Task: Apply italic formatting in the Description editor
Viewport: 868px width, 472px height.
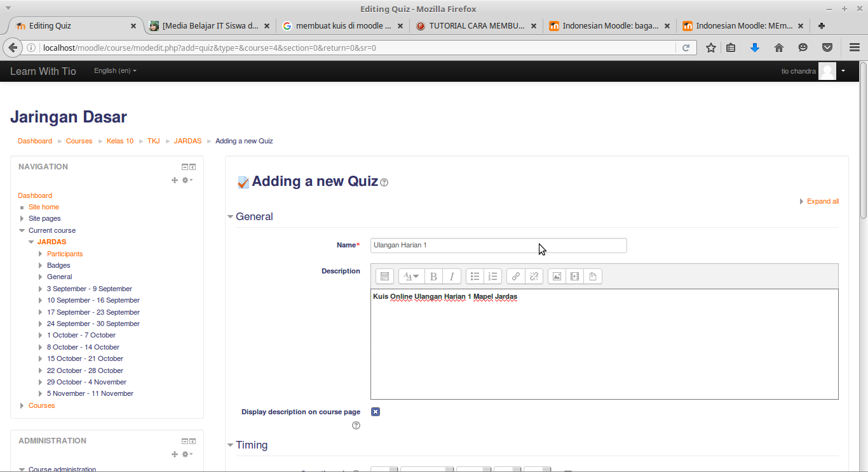Action: click(451, 276)
